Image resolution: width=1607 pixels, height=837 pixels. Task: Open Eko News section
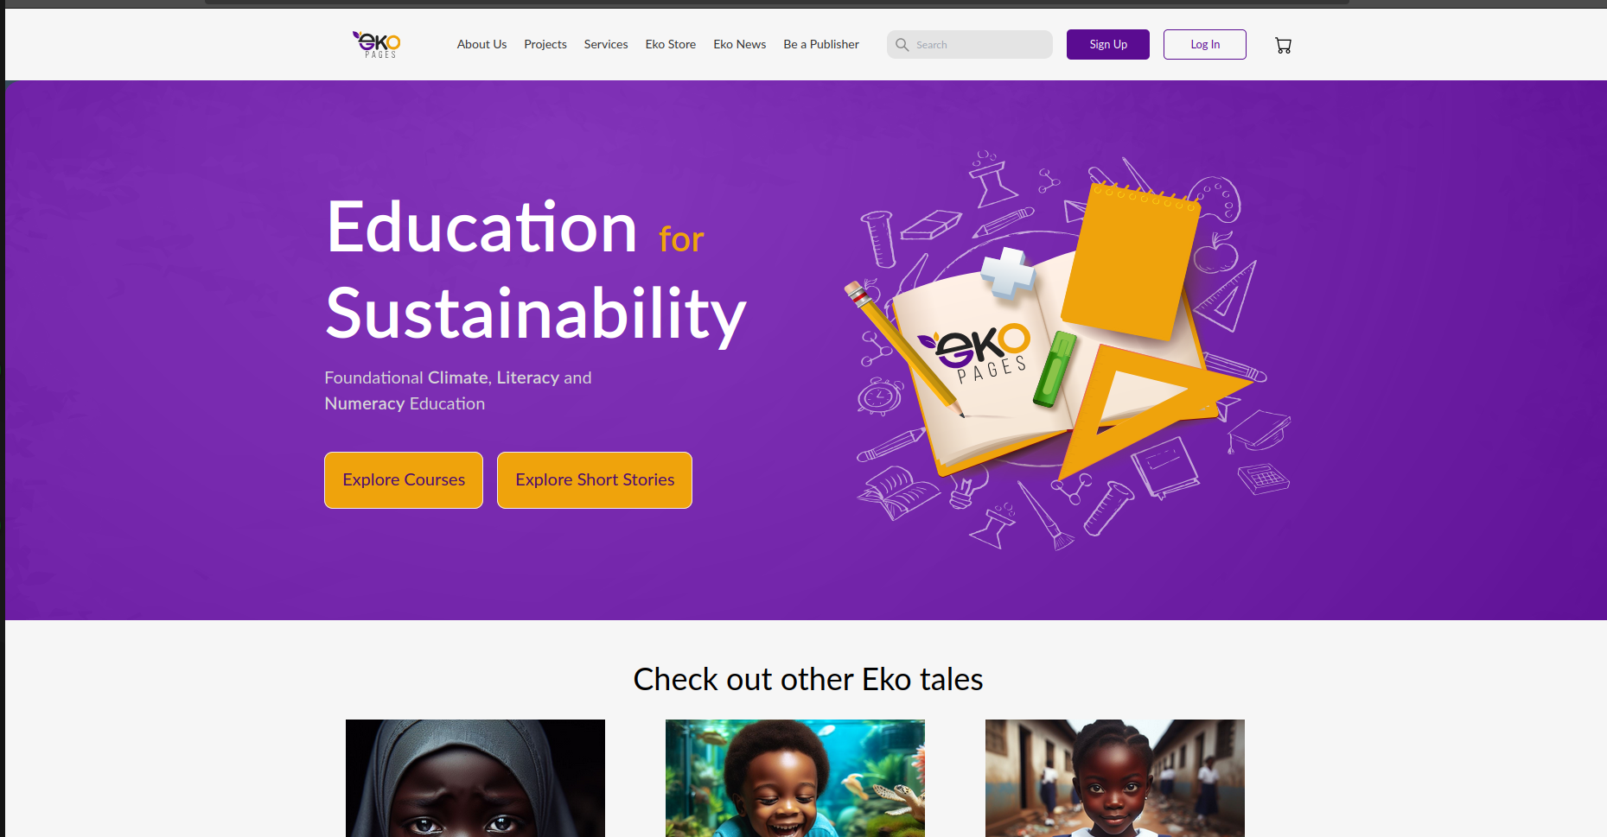coord(740,44)
